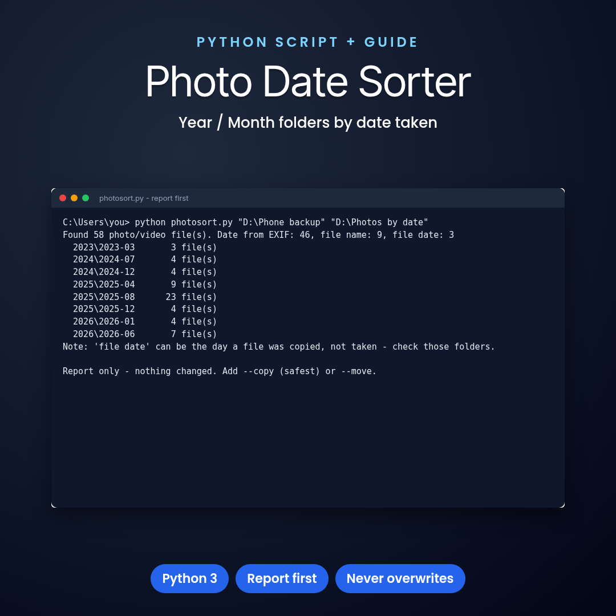Click terminal title 'photosort.py - report first'
The height and width of the screenshot is (616, 616).
coord(144,198)
